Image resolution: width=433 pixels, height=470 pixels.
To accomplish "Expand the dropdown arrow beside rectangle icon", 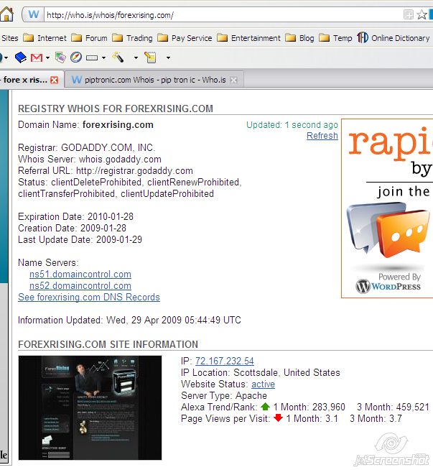I will coord(103,57).
